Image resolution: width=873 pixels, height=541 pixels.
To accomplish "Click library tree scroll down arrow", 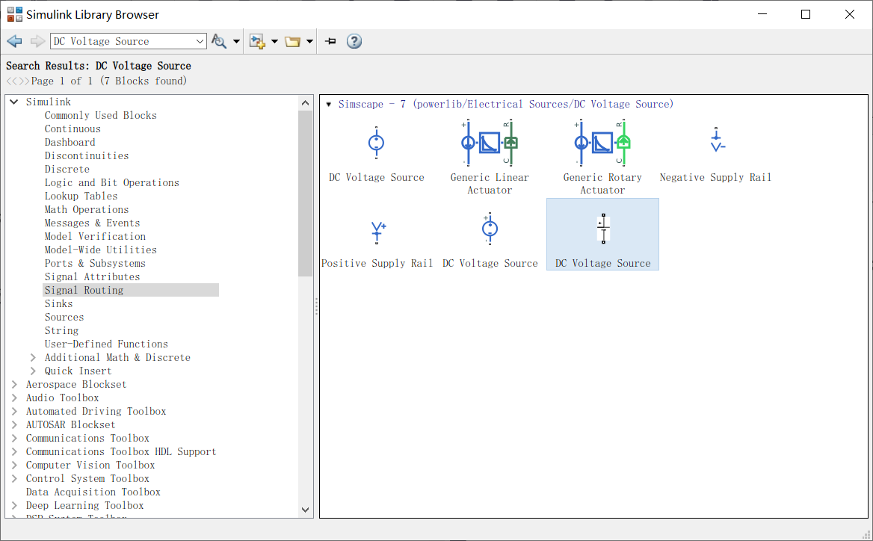I will point(305,510).
